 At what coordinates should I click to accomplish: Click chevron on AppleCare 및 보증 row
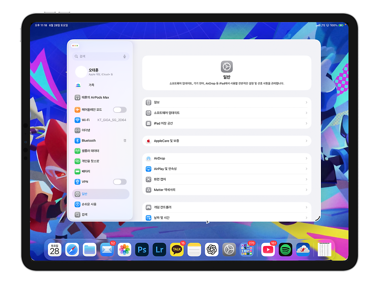pyautogui.click(x=306, y=141)
